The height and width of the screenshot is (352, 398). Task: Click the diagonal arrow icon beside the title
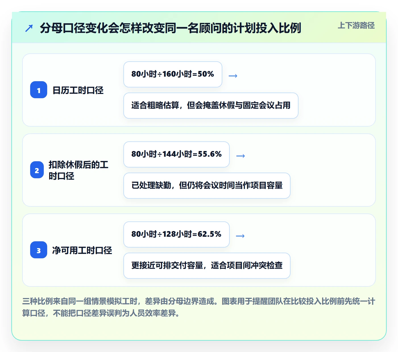click(x=29, y=28)
